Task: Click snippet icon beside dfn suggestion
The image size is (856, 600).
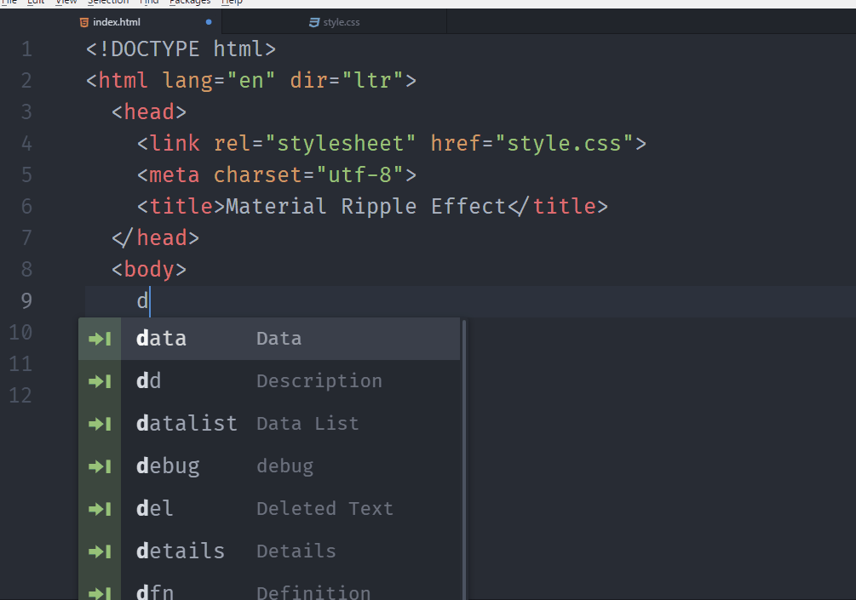Action: coord(100,591)
